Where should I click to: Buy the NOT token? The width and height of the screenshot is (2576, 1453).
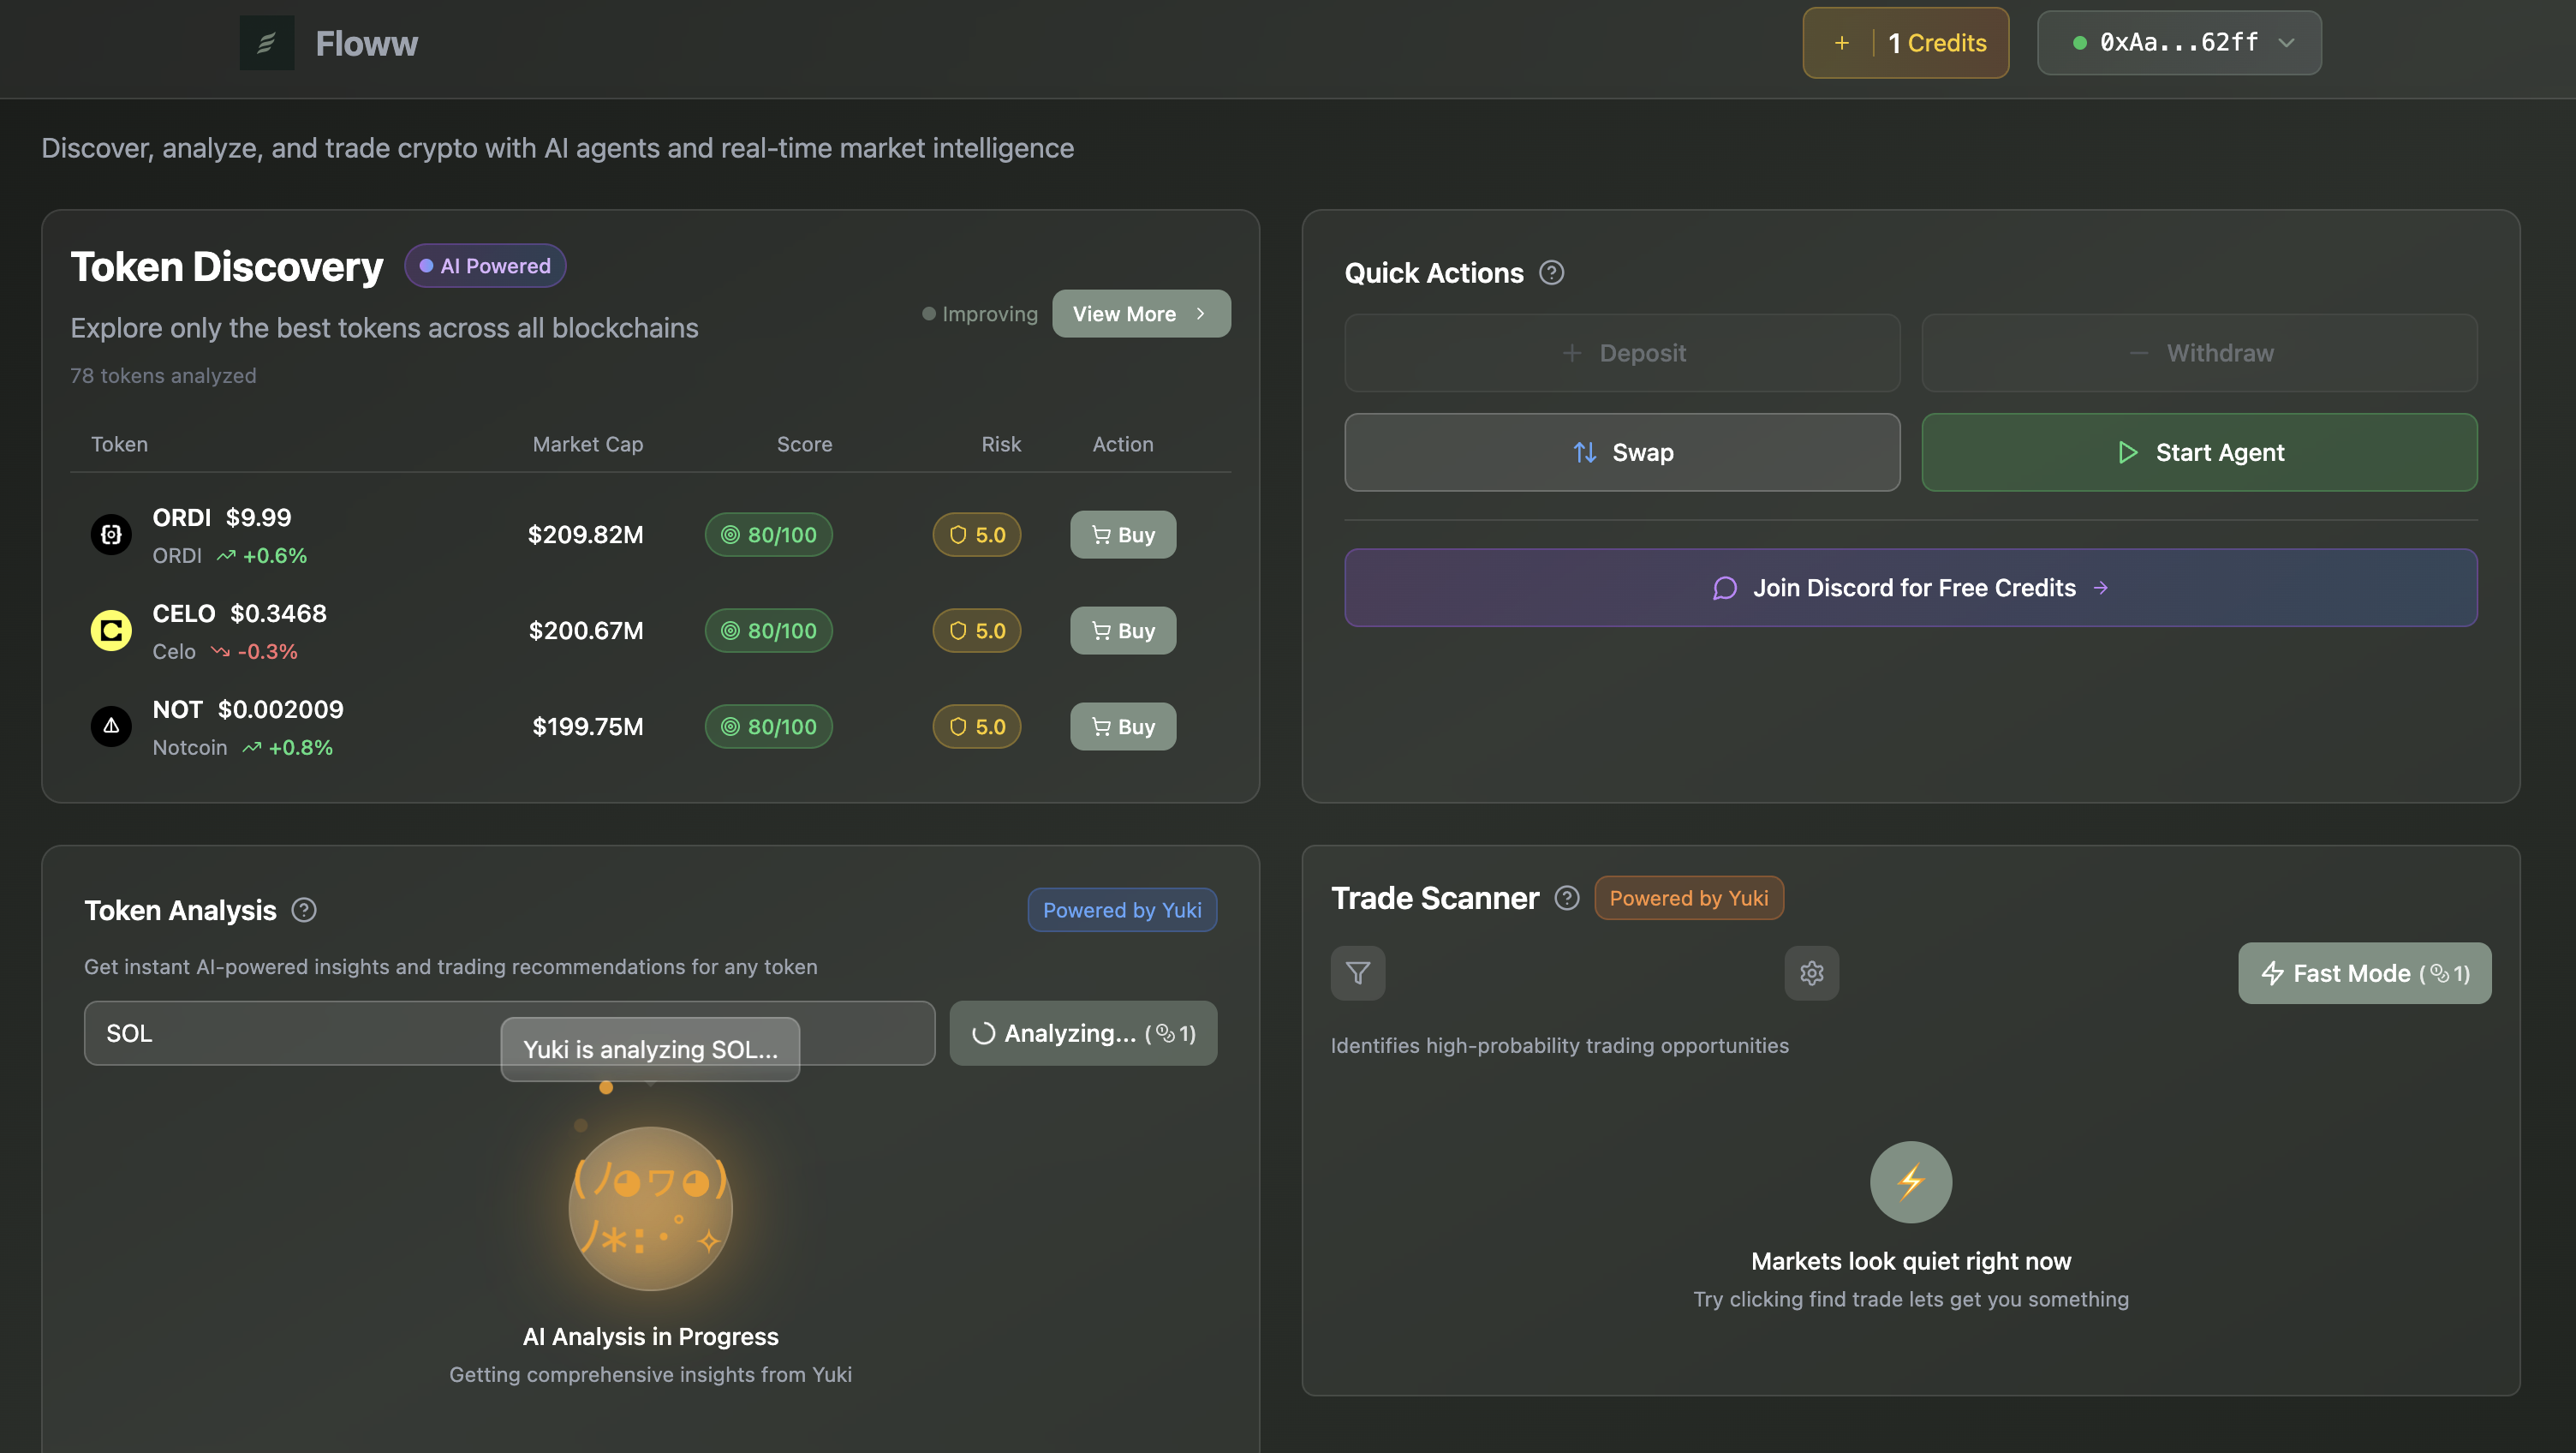1122,726
